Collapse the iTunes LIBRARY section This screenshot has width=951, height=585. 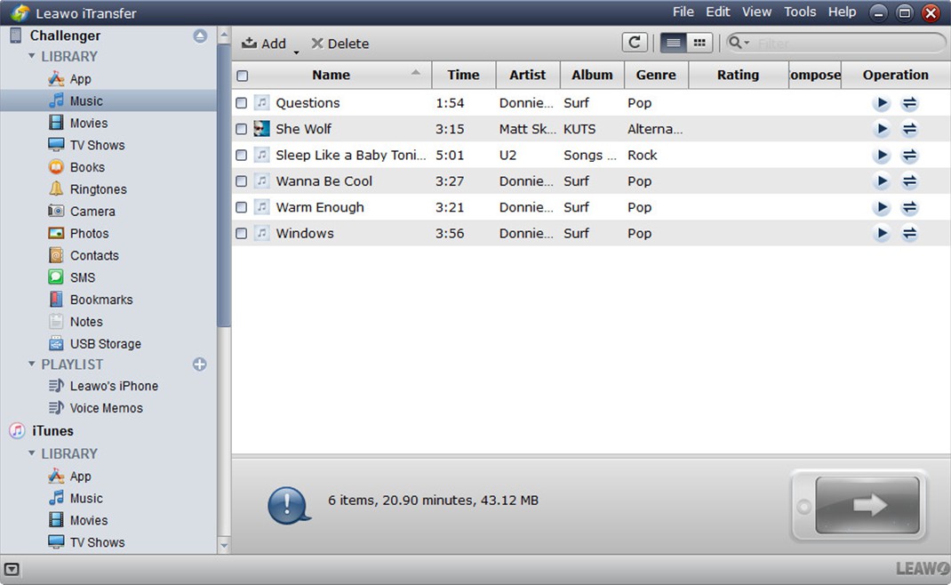click(x=31, y=453)
